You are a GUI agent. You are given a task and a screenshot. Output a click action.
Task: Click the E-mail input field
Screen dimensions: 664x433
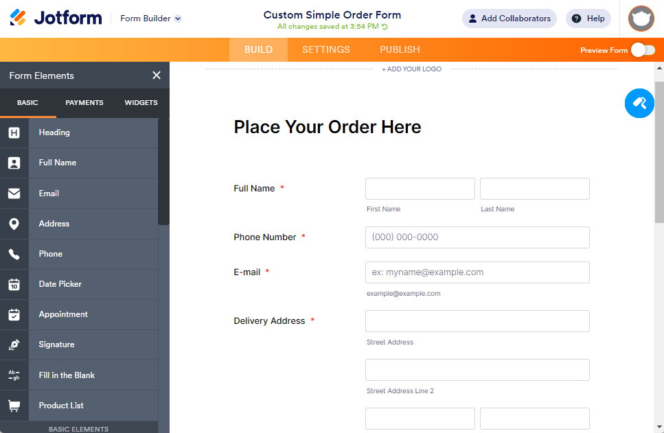[477, 272]
